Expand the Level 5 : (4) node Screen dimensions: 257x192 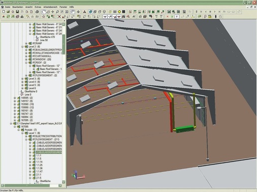pos(22,85)
